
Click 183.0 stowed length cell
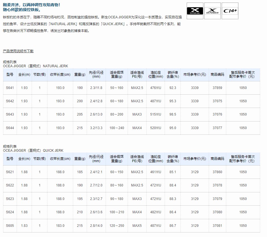tap(60, 226)
